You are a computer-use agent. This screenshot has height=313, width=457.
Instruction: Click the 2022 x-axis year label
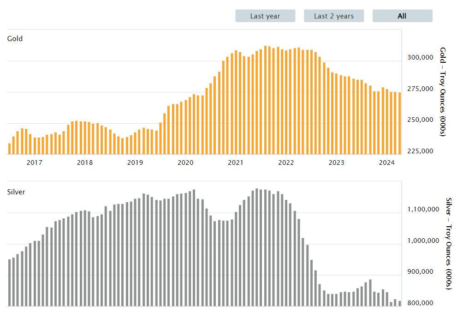tap(286, 163)
